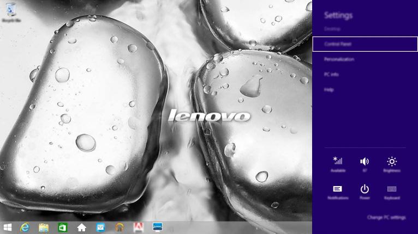Click the white house icon in taskbar
The height and width of the screenshot is (234, 418).
pyautogui.click(x=81, y=227)
